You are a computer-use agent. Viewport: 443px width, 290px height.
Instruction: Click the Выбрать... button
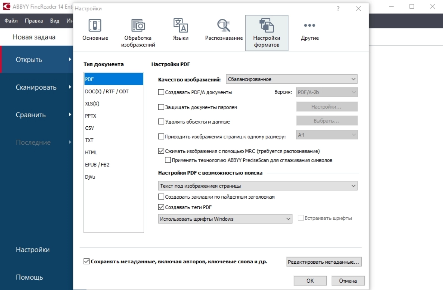point(327,121)
